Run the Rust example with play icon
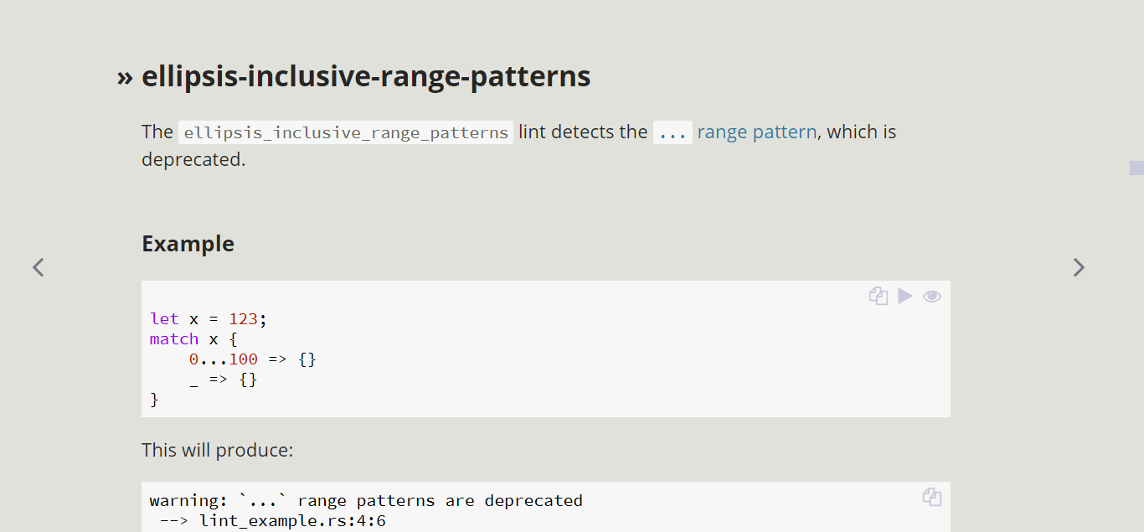 (905, 296)
